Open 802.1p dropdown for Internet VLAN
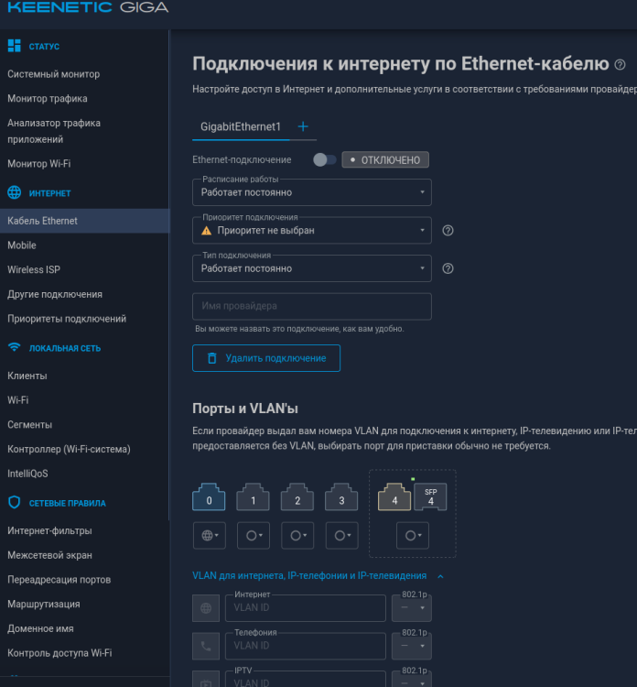 tap(412, 608)
